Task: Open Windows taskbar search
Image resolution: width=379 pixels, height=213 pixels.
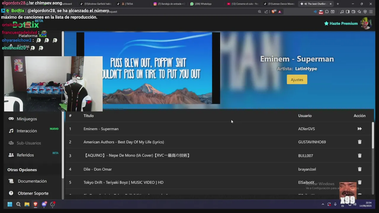Action: click(x=18, y=204)
